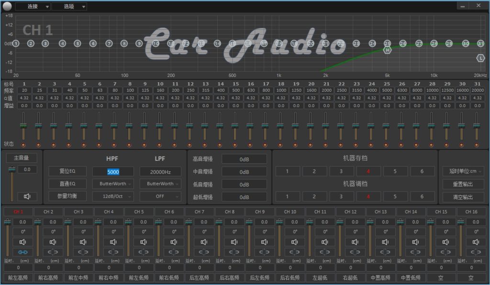
Task: Click the chain link icon under CH 5
Action: coord(144,252)
